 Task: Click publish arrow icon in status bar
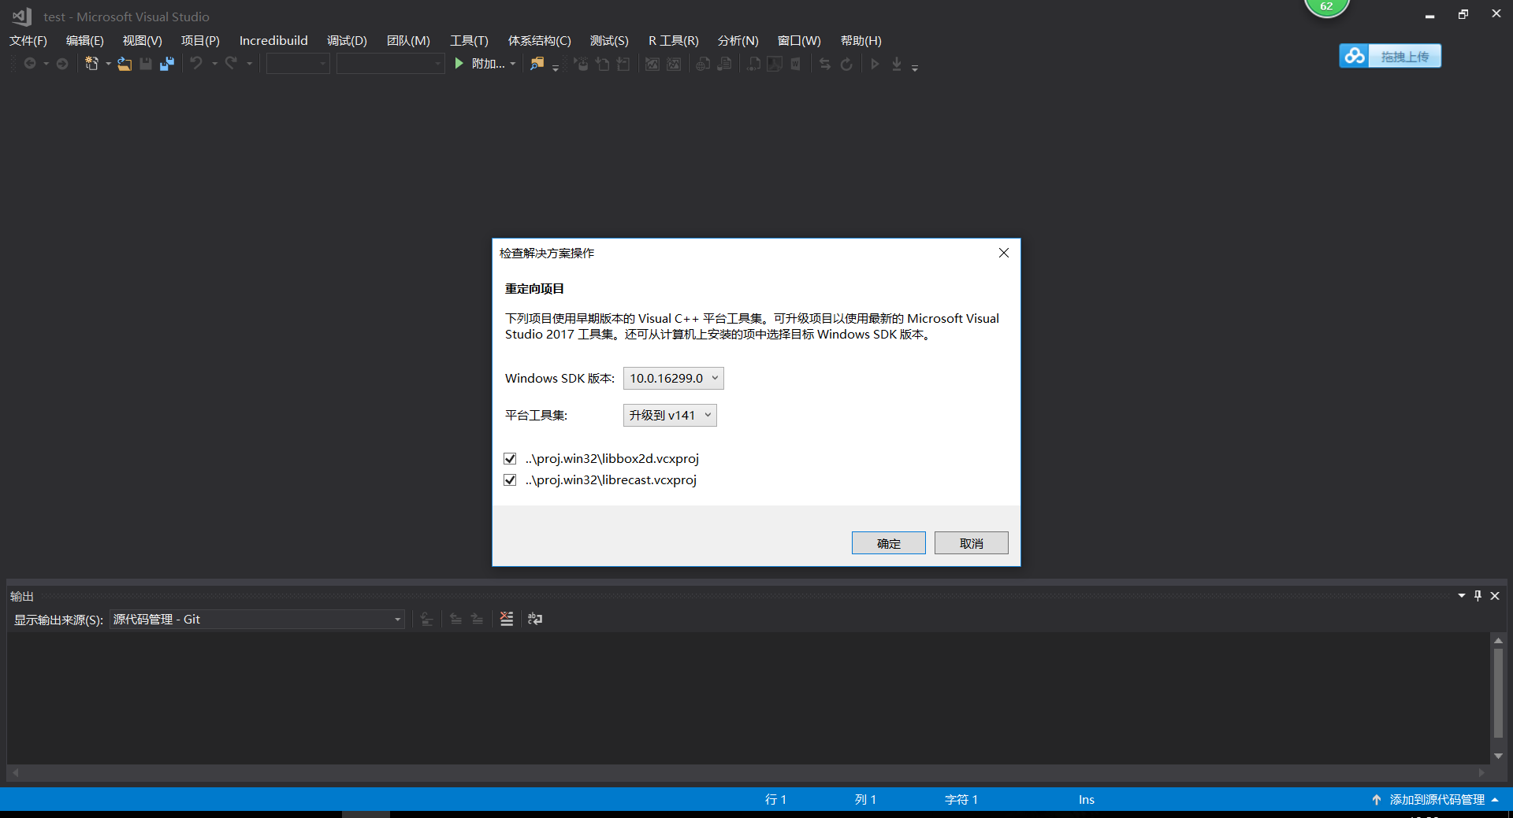pos(1376,799)
